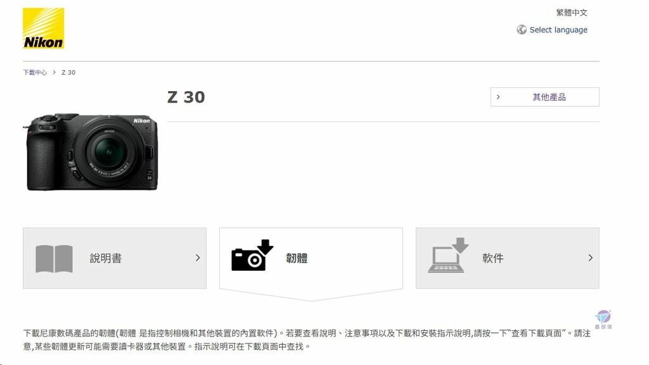Click the globe icon beside Select language
Viewport: 649px width, 365px height.
click(x=522, y=30)
